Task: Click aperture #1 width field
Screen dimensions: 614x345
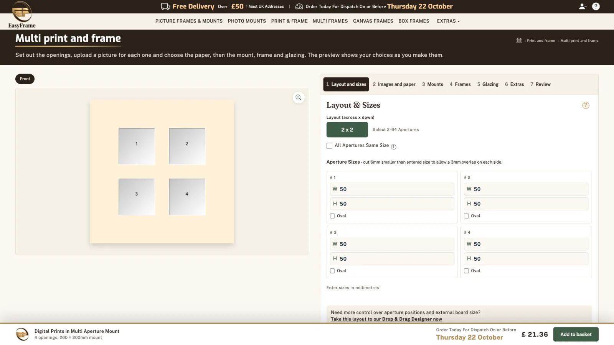Action: [x=392, y=189]
